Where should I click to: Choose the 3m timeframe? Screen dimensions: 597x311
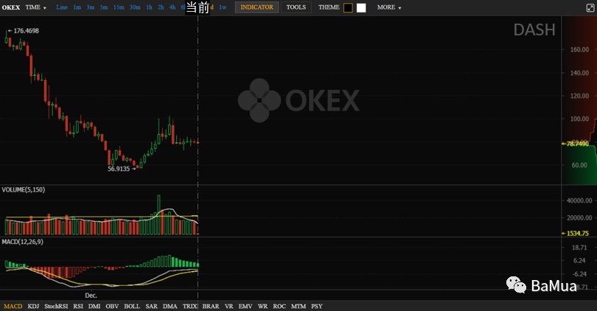90,7
